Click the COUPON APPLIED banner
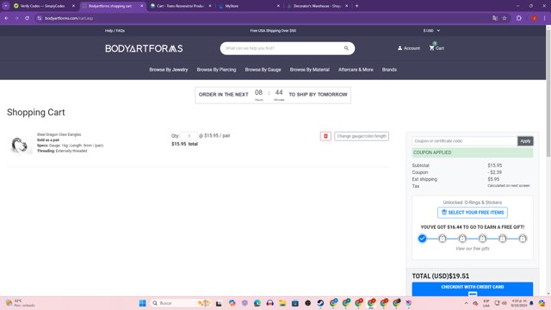The width and height of the screenshot is (551, 310). (473, 152)
